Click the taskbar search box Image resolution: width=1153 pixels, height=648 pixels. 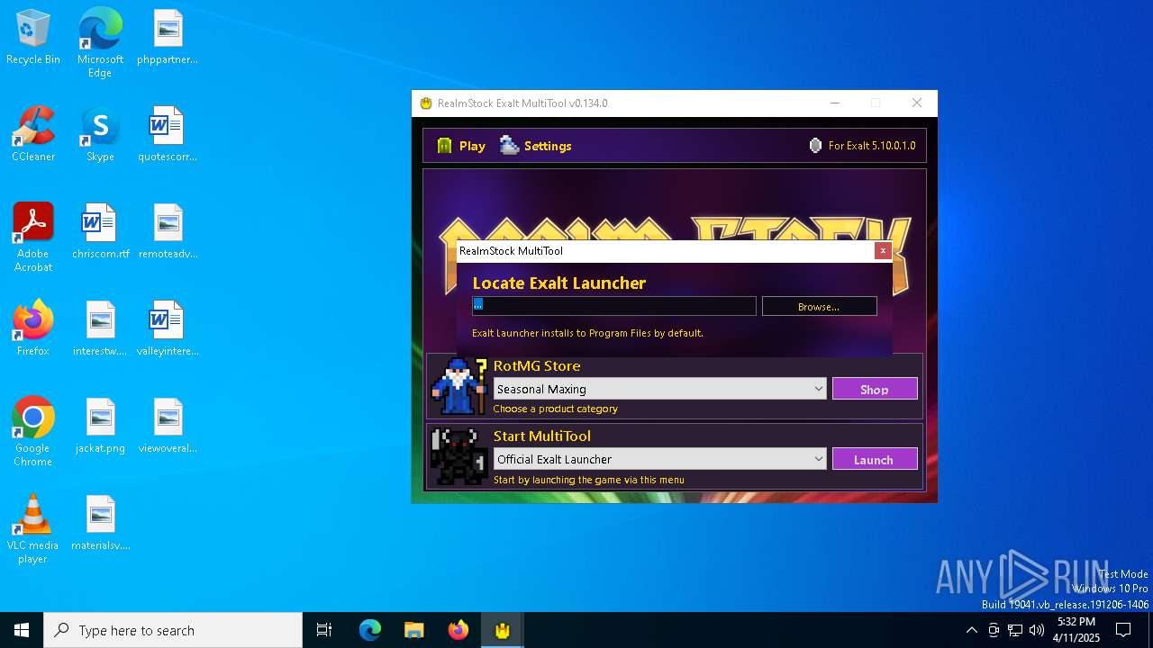tap(173, 630)
